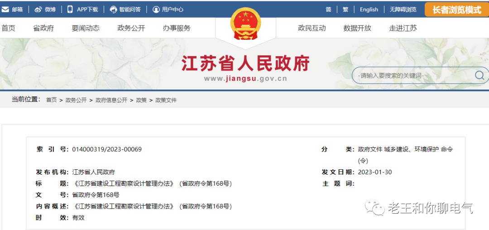Click the English language link

click(x=369, y=9)
